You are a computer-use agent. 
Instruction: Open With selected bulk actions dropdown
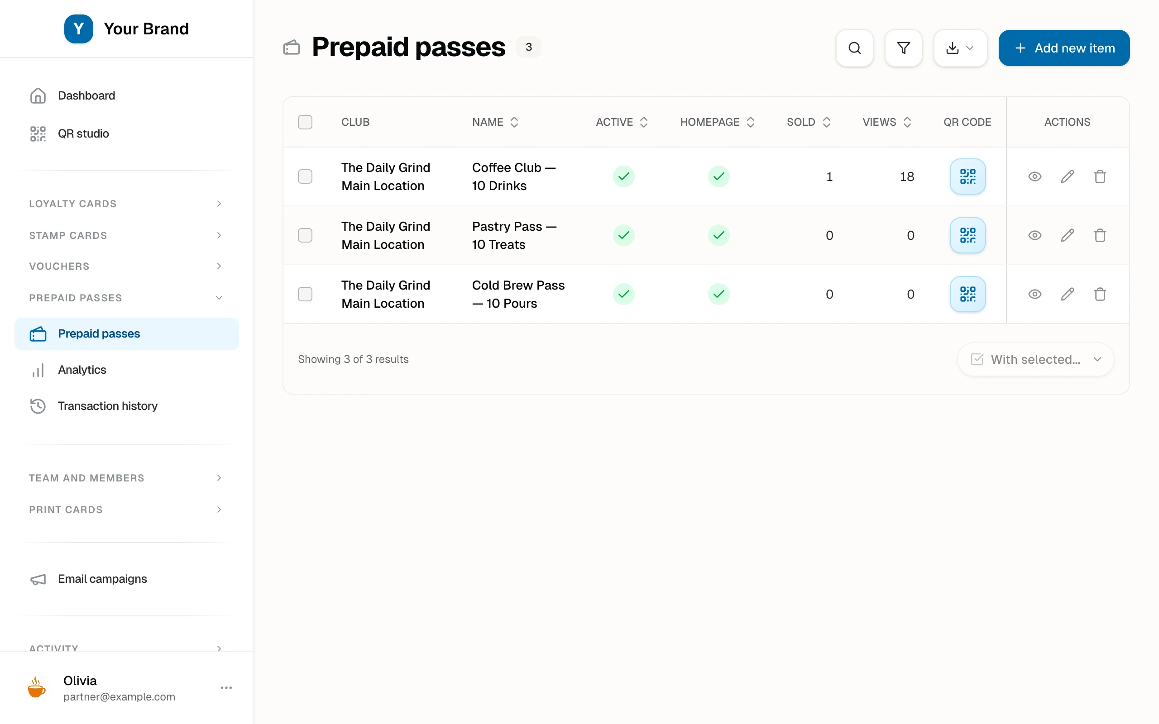click(x=1035, y=359)
